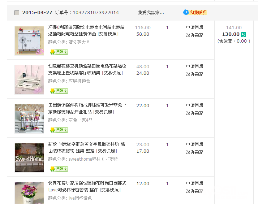This screenshot has height=204, width=258.
Task: Click 保障卡 badge under the sweethome item
Action: [x=59, y=169]
